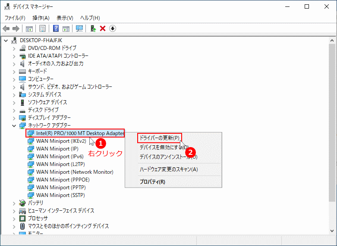Expand the ディスク ドライブ category

click(x=14, y=111)
